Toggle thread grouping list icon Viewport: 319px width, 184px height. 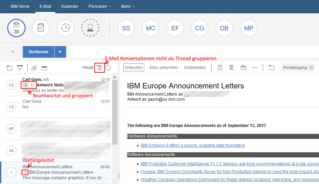click(100, 68)
